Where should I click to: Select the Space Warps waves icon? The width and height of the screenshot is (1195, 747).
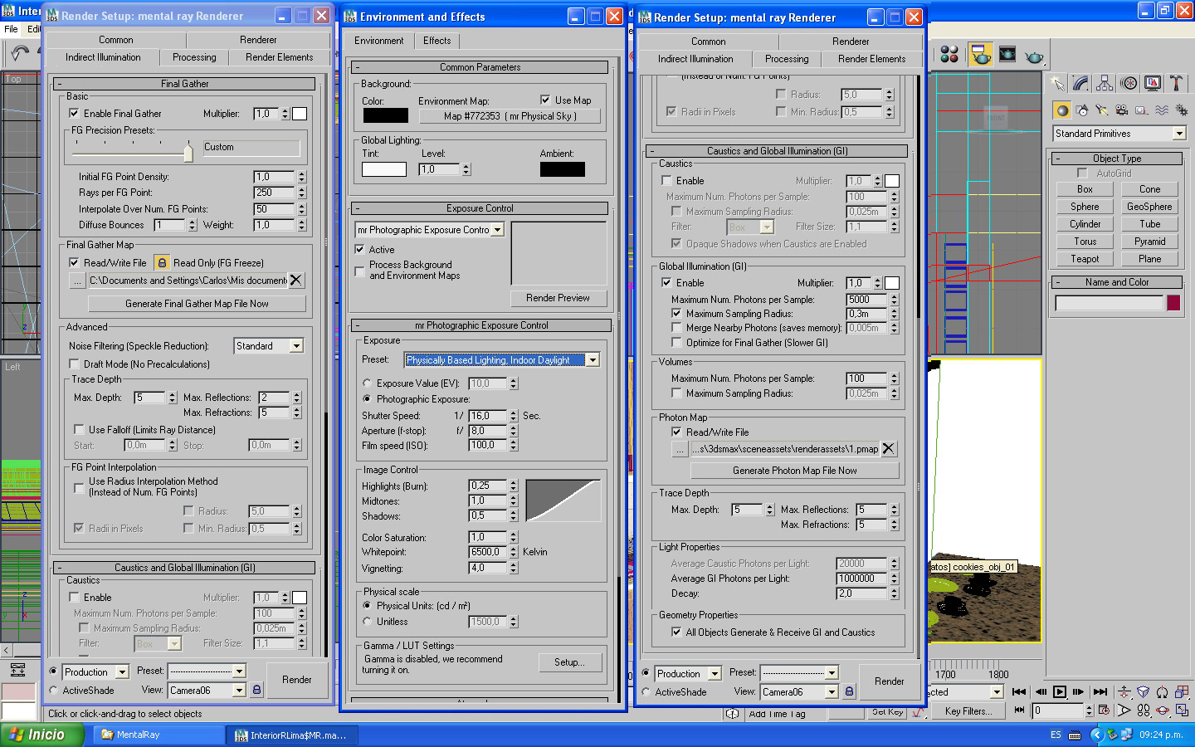click(x=1162, y=110)
